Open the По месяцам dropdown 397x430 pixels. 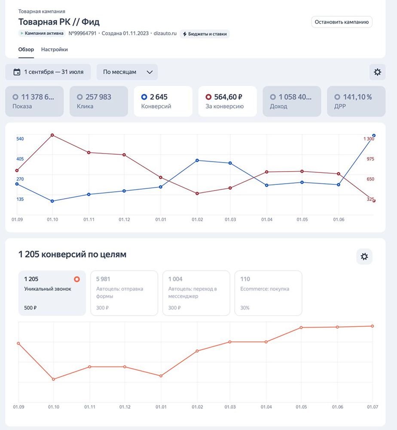(x=127, y=72)
